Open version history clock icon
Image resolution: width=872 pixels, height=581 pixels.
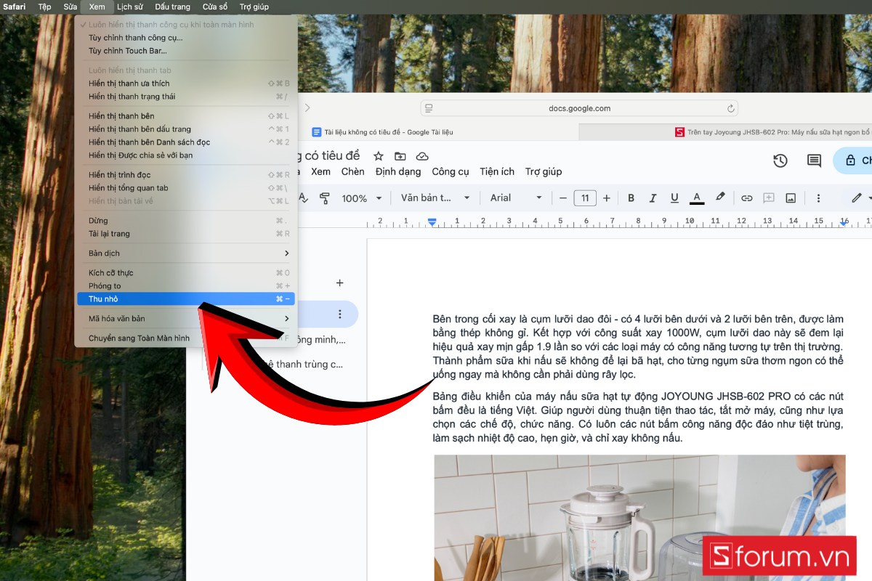tap(780, 161)
